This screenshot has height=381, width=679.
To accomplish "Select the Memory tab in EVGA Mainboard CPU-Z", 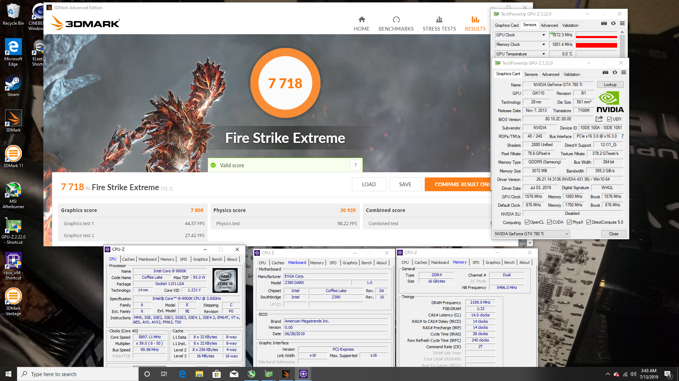I will [x=317, y=263].
